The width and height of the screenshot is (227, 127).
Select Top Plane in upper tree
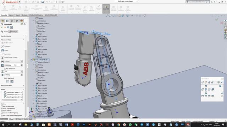41,29
